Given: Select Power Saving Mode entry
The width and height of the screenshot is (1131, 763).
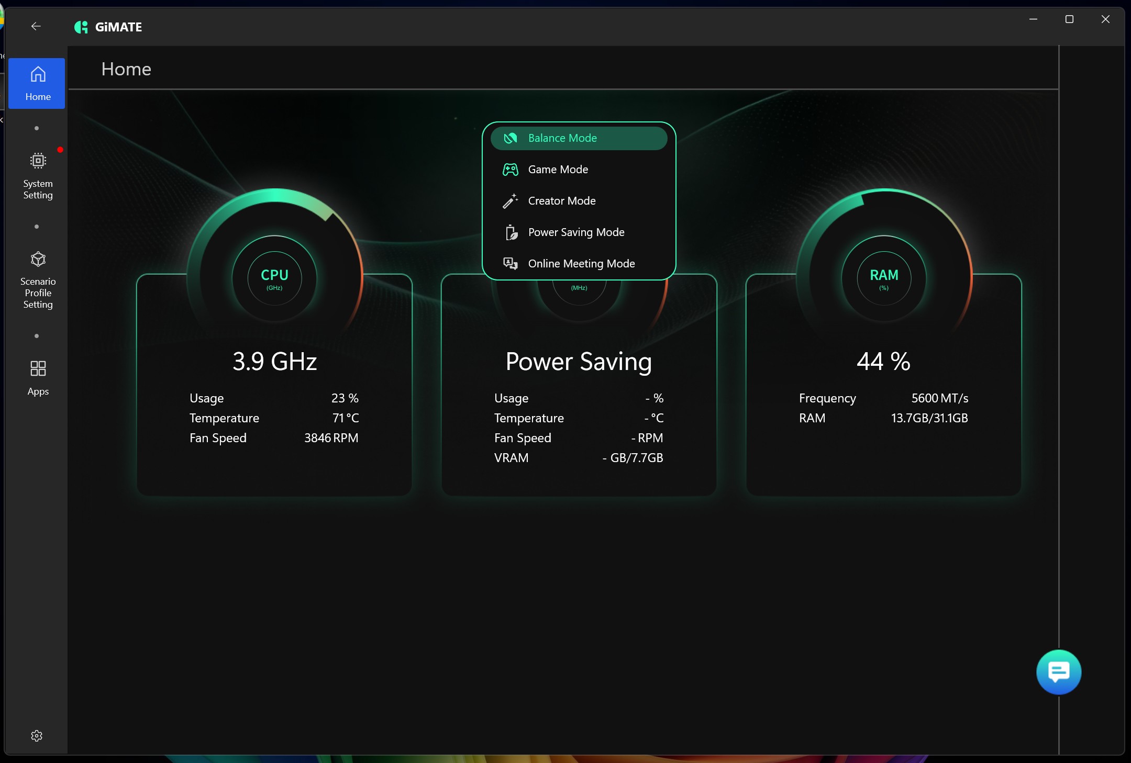Looking at the screenshot, I should pos(576,232).
